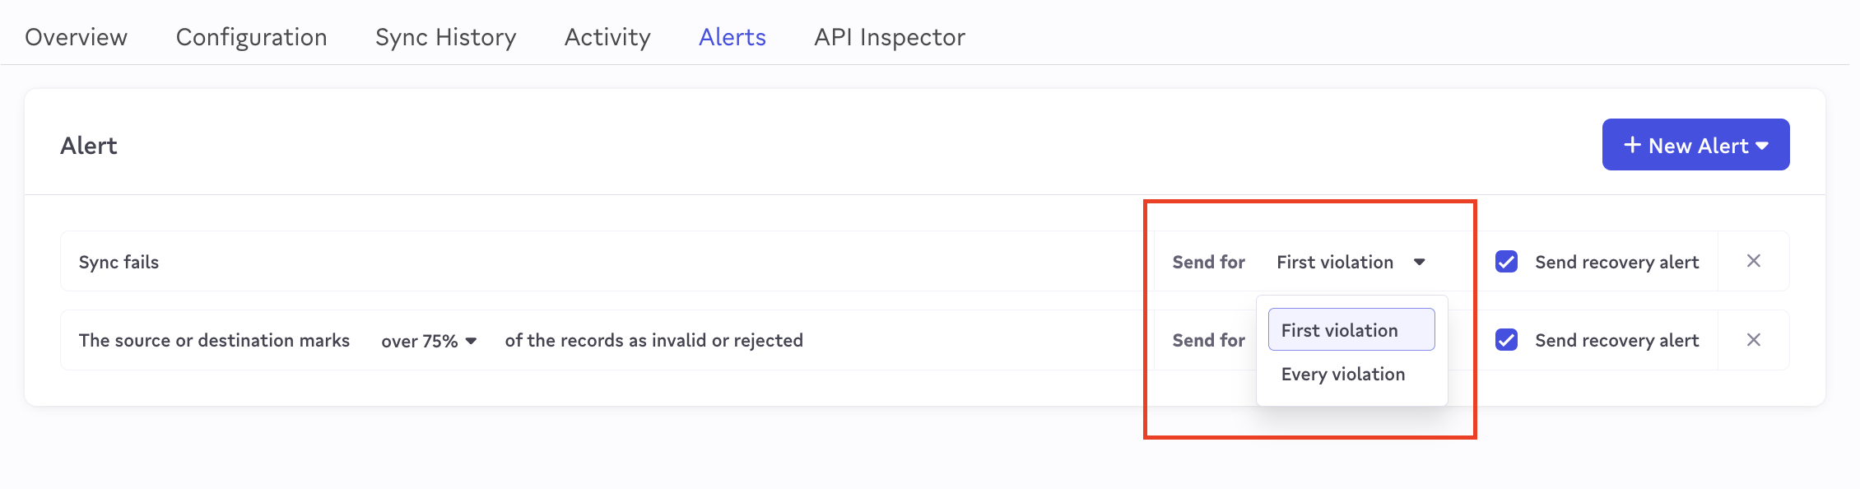Image resolution: width=1860 pixels, height=489 pixels.
Task: Click the caret beside First violation
Action: [x=1420, y=262]
